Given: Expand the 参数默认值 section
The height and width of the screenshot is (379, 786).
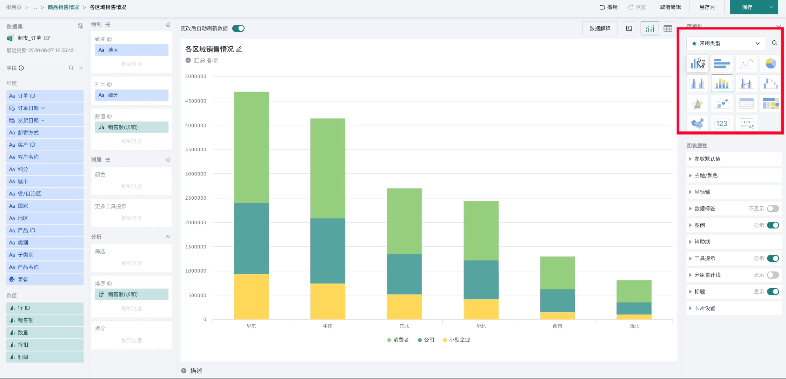Looking at the screenshot, I should [734, 159].
